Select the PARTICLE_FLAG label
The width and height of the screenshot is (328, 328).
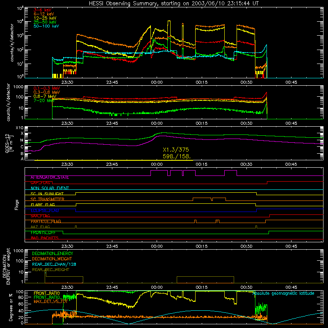(x=46, y=221)
